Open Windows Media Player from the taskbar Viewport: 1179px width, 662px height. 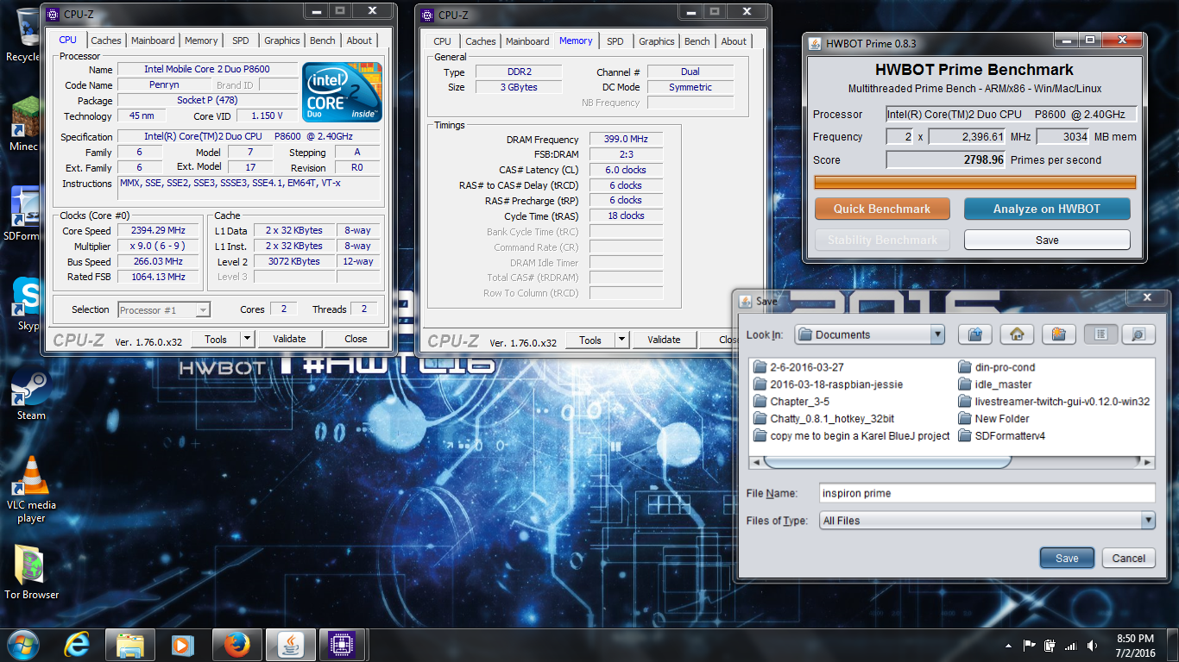point(181,645)
